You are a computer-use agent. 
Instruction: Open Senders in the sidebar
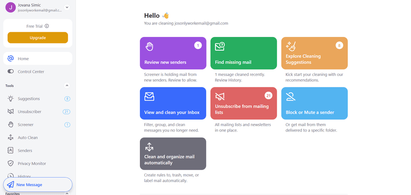(38, 150)
